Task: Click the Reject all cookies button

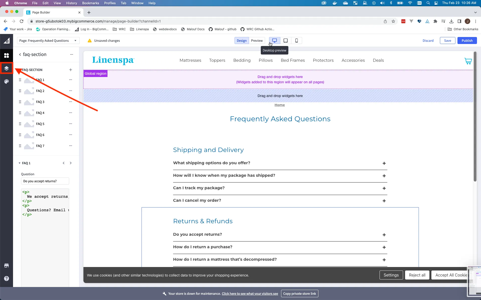Action: 417,275
